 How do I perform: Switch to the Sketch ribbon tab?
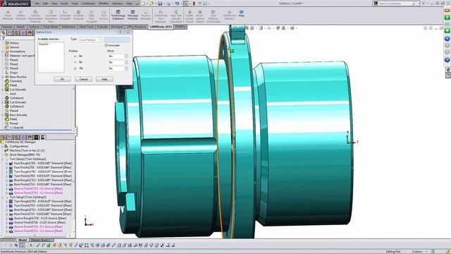[20, 27]
